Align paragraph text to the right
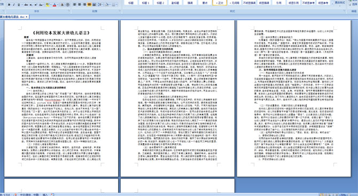This screenshot has width=358, height=196. [x=84, y=5]
